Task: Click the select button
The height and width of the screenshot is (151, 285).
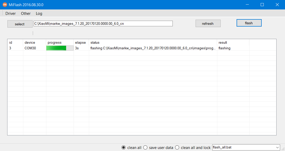Action: 20,24
